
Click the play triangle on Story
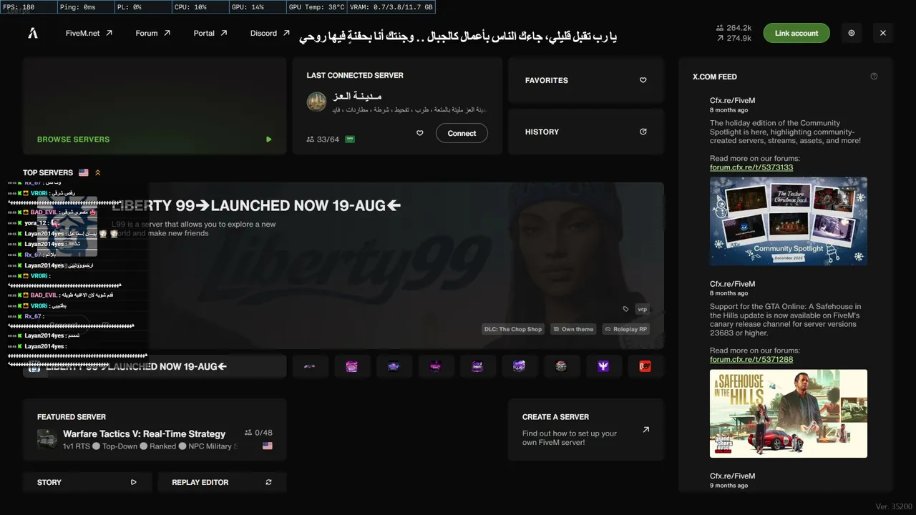(x=133, y=482)
